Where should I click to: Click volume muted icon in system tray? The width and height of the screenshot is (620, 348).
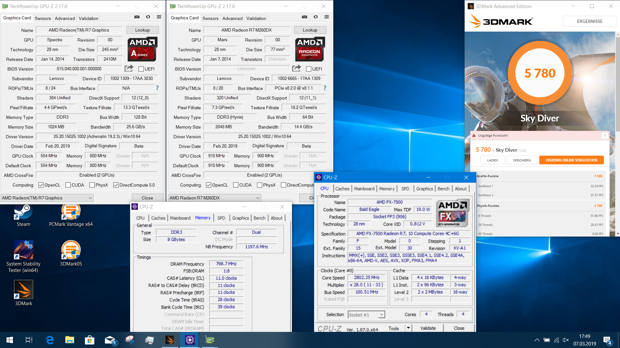(x=566, y=340)
